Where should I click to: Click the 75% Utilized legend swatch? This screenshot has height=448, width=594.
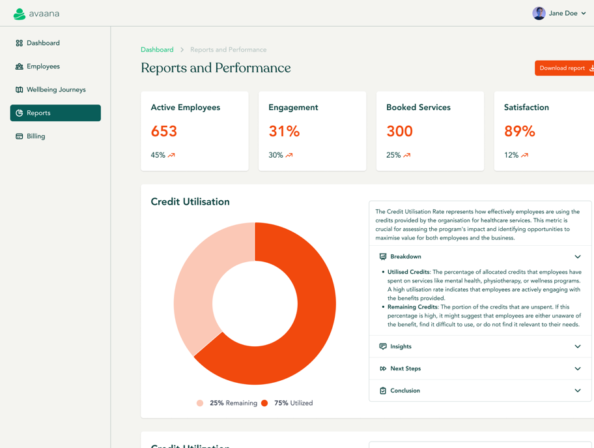[264, 403]
